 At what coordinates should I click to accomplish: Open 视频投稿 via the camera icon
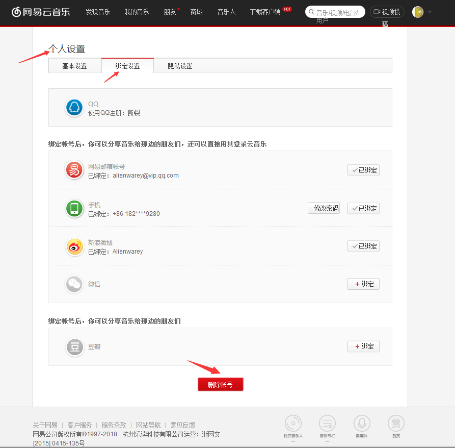(387, 11)
